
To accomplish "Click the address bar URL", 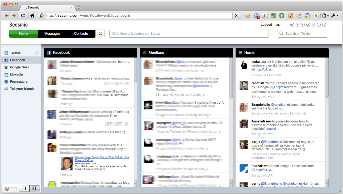I will (x=88, y=15).
